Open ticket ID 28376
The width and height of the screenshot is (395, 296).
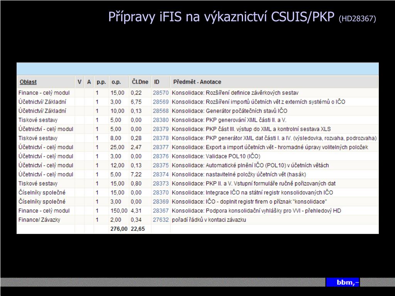coord(160,156)
